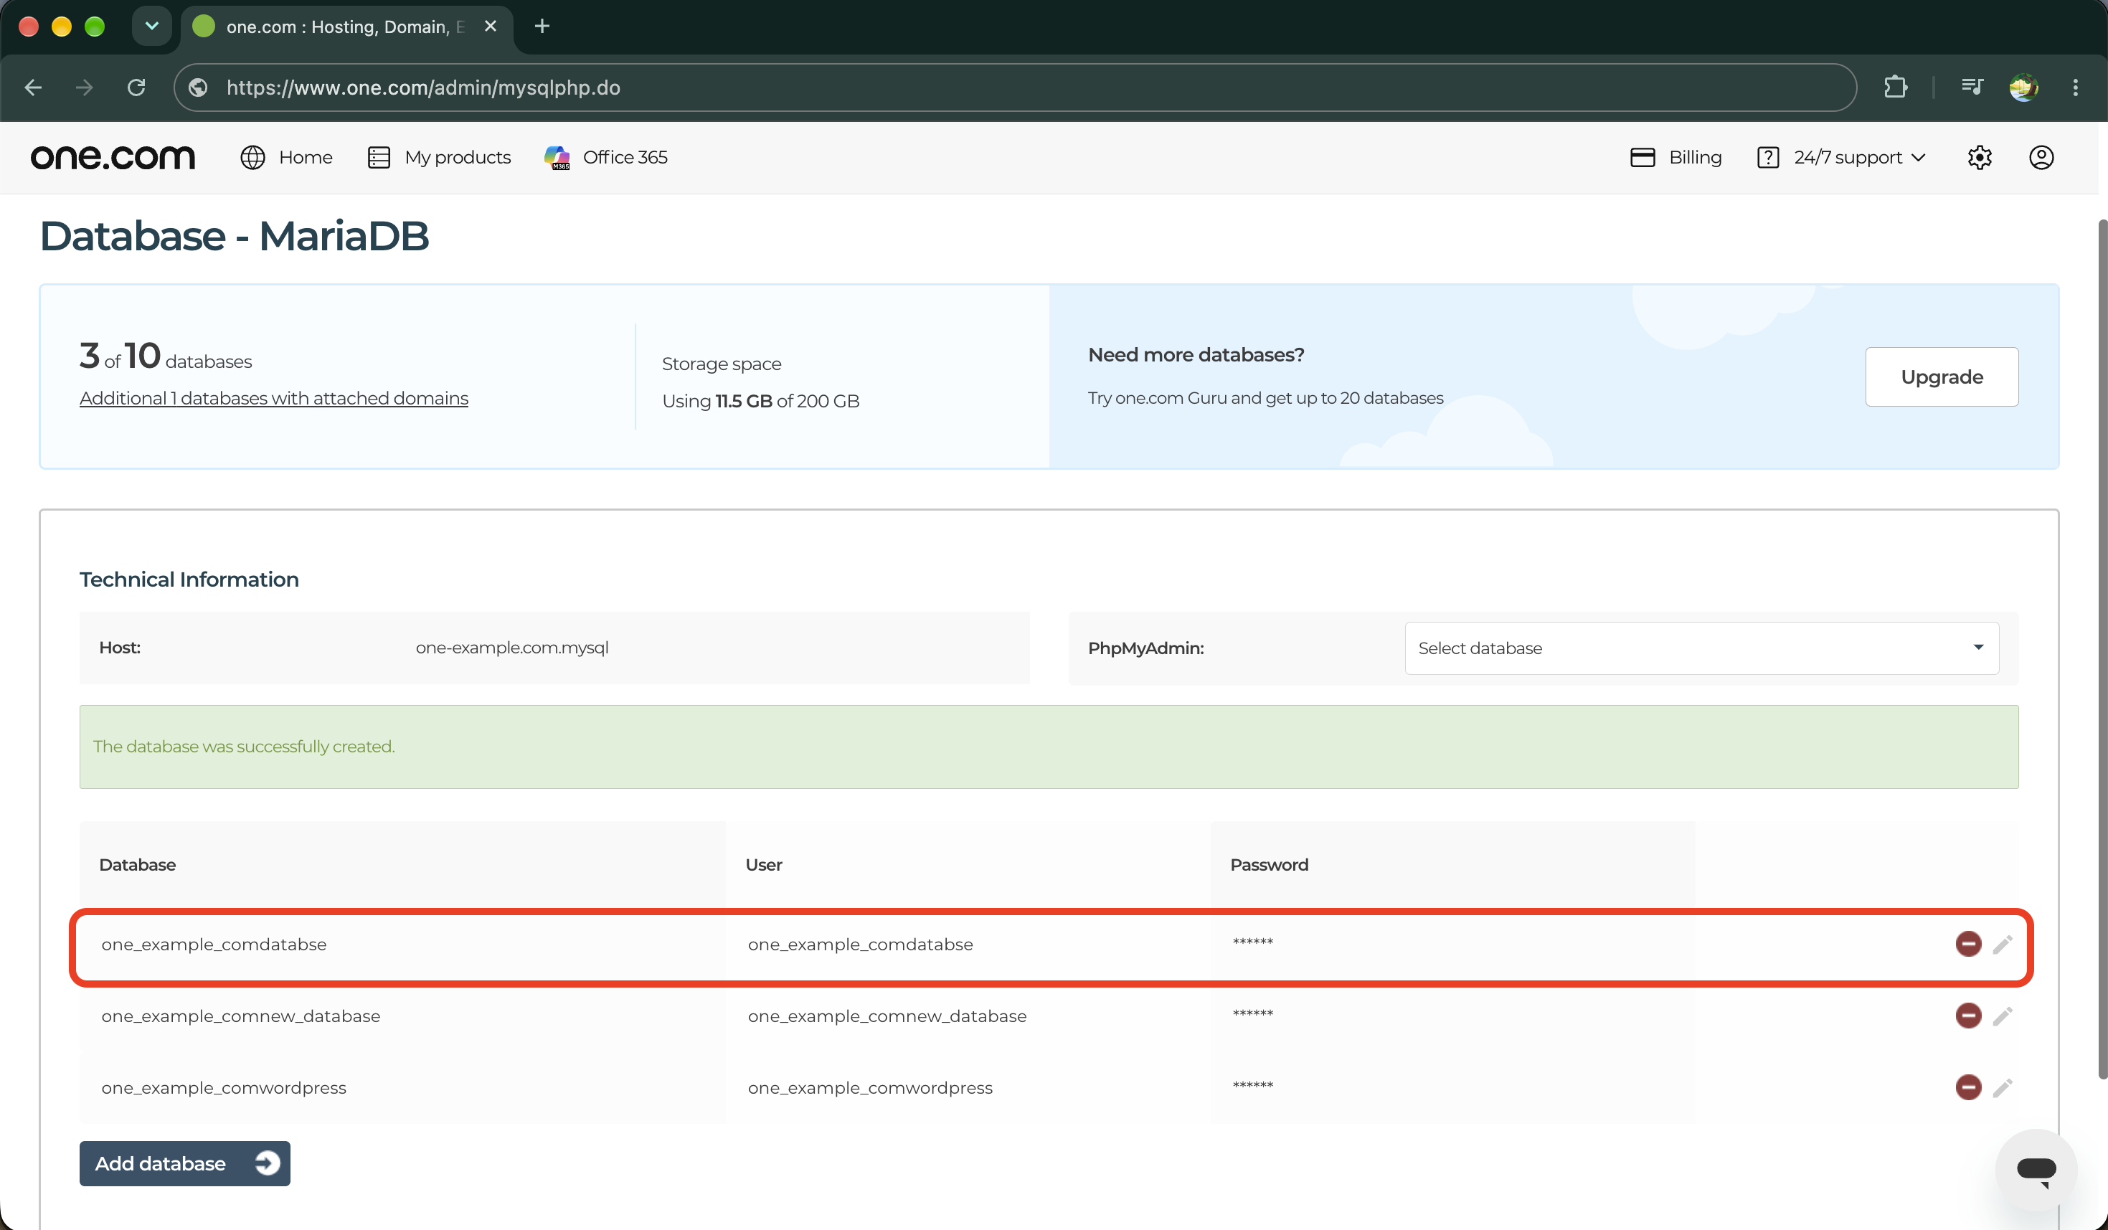
Task: Click the host value one-example.com.mysql
Action: [512, 648]
